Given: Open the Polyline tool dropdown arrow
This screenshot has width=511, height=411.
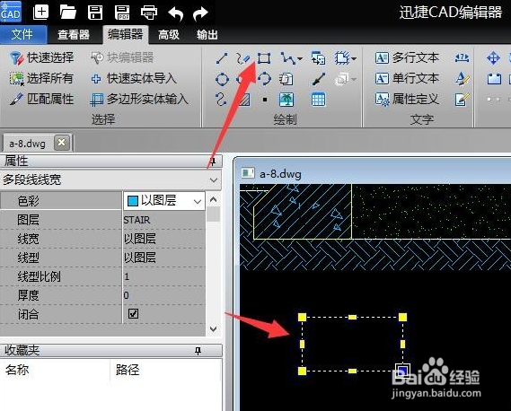Looking at the screenshot, I should [300, 59].
